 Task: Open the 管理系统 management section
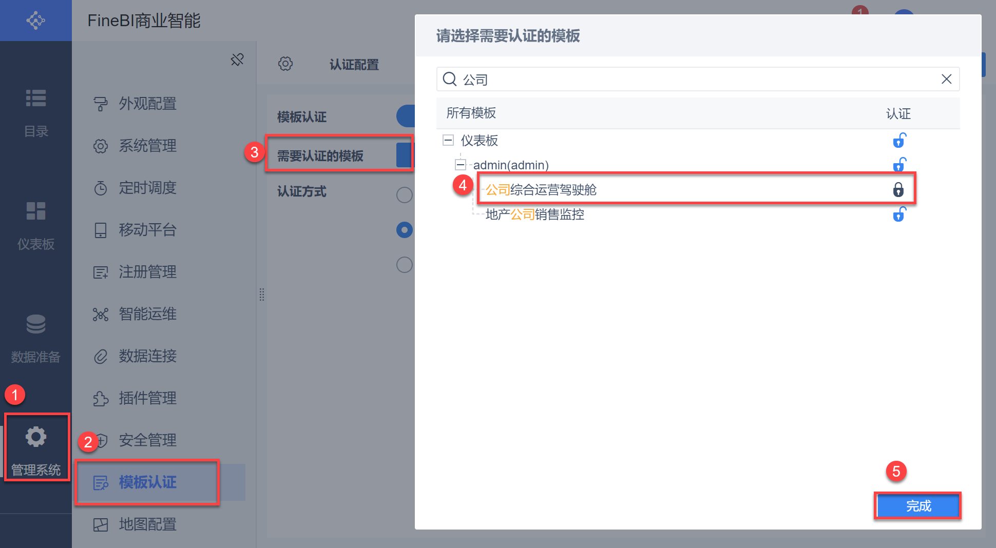(36, 452)
